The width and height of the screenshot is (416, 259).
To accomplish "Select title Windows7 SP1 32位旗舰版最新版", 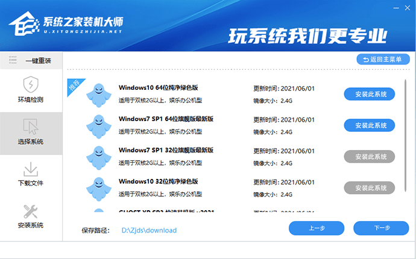I will pyautogui.click(x=166, y=151).
